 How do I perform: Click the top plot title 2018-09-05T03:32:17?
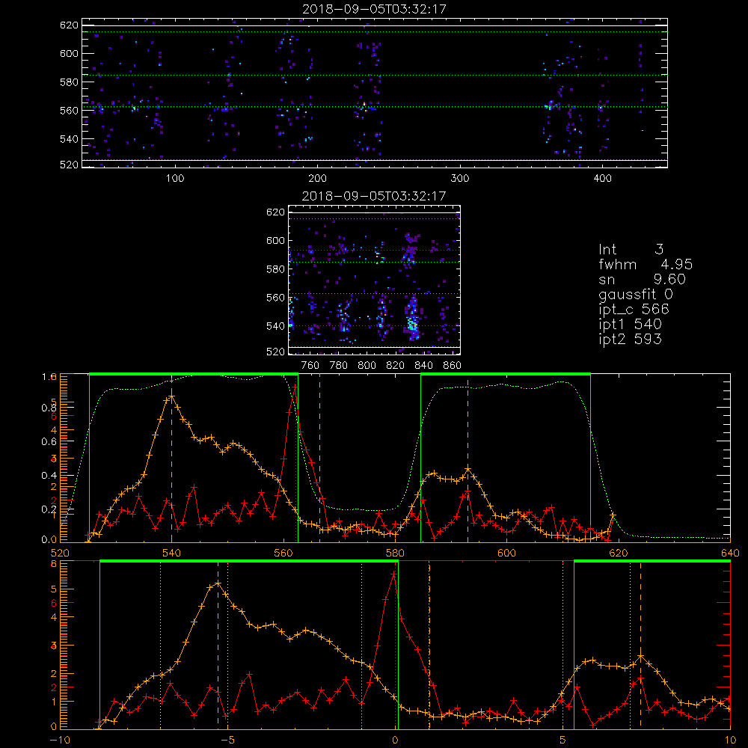[375, 9]
